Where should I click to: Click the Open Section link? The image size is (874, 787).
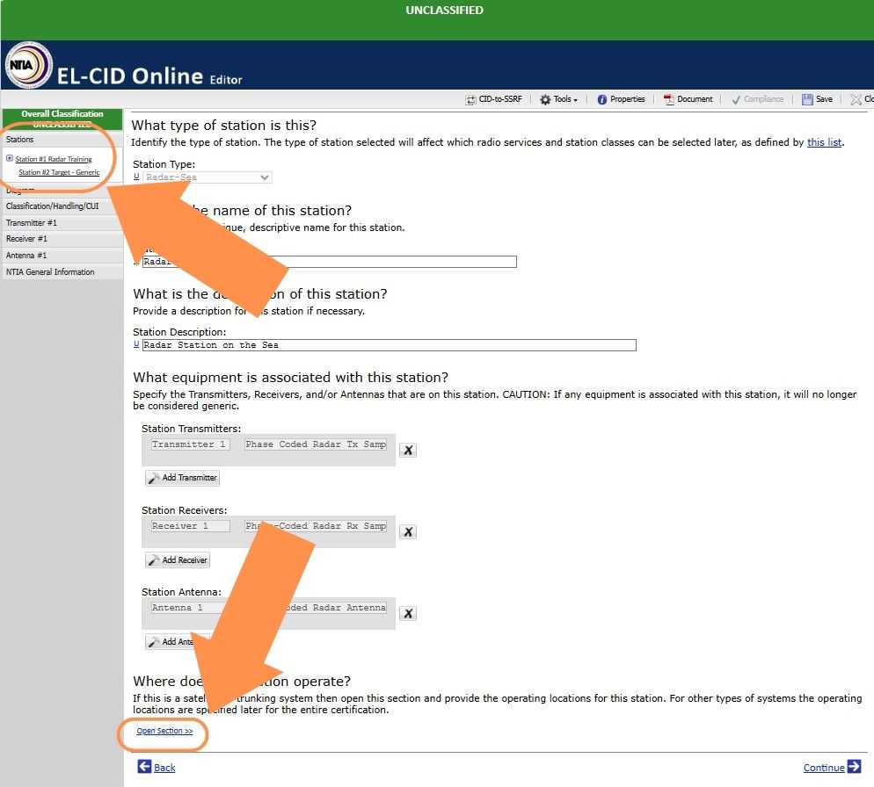click(164, 731)
